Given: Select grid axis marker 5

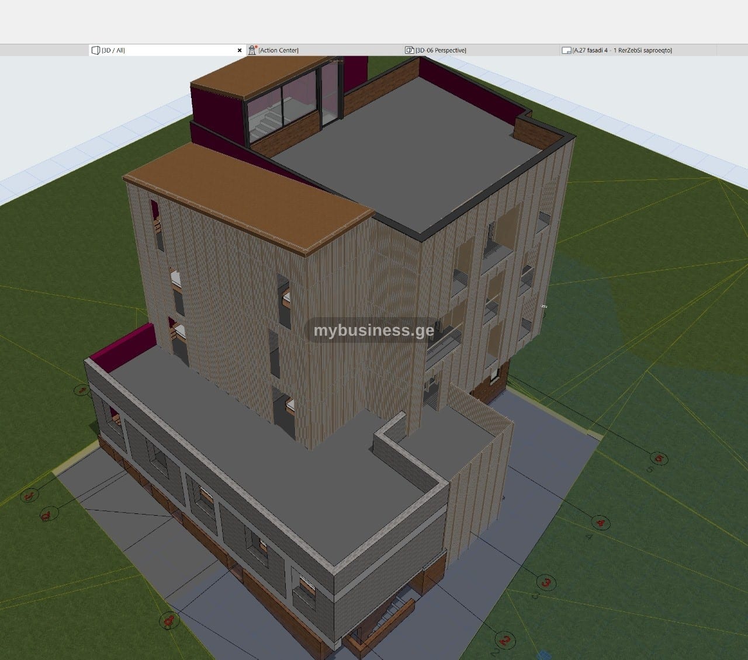Looking at the screenshot, I should [x=659, y=458].
